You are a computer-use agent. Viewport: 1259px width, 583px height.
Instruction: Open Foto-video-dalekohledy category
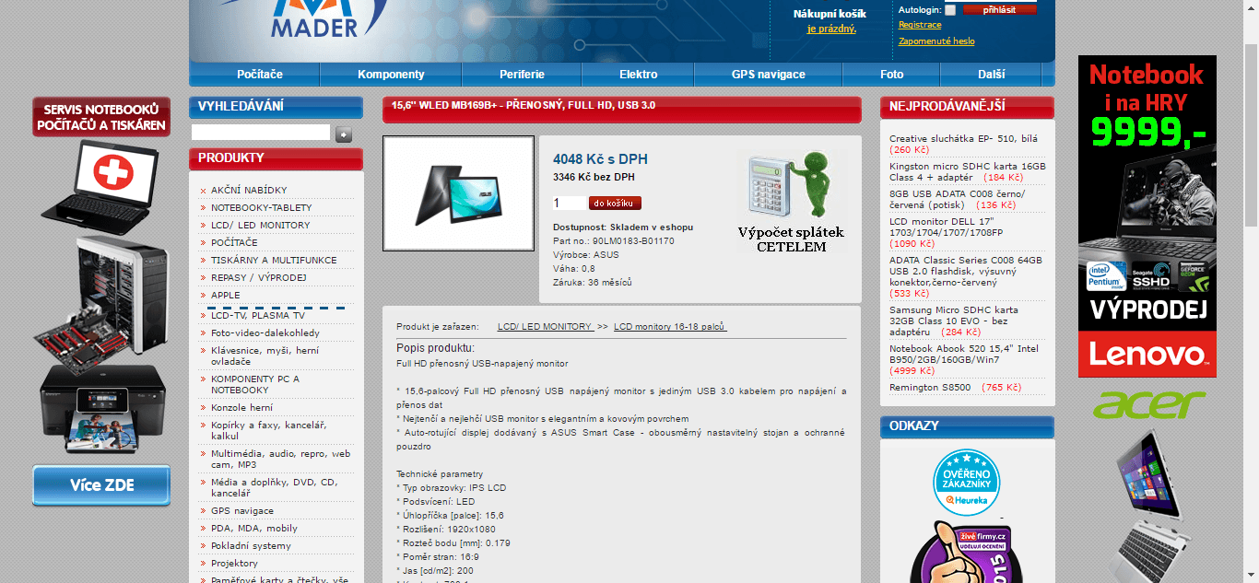point(265,333)
